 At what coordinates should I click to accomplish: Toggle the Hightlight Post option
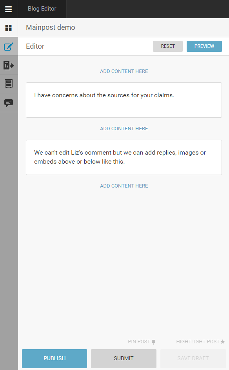click(200, 342)
